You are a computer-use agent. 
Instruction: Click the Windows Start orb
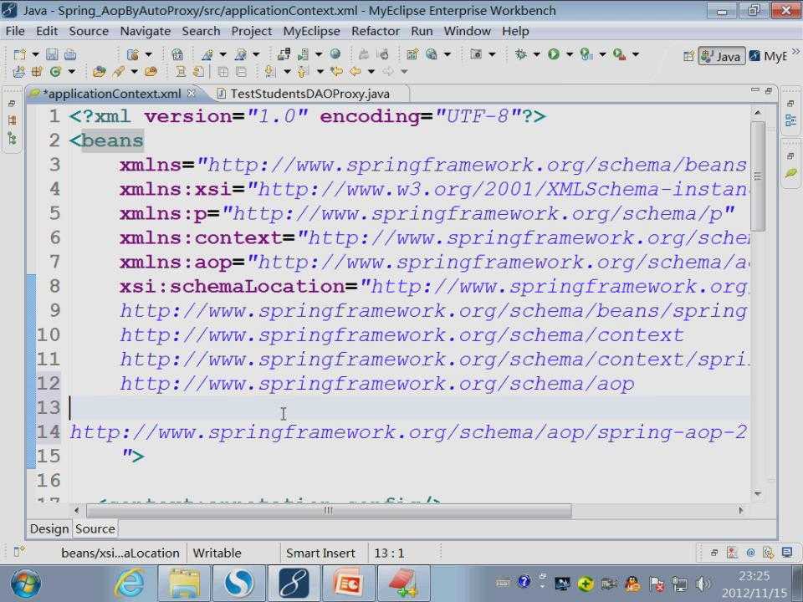pos(25,584)
